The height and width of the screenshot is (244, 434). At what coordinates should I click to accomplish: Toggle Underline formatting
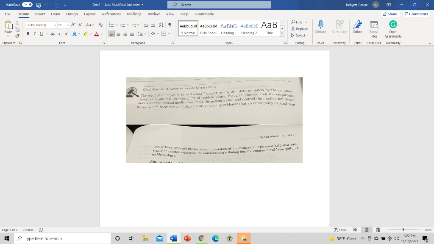[41, 34]
